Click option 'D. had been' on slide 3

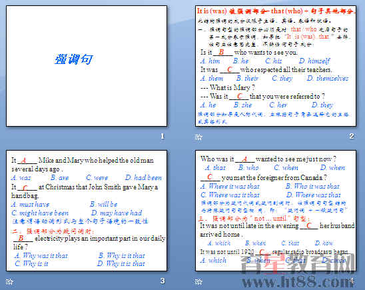point(143,178)
